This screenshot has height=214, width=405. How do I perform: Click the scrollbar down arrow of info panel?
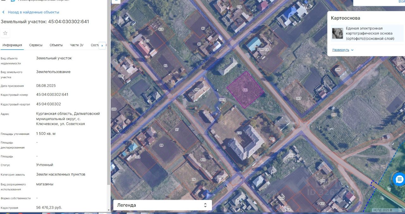[x=109, y=210]
